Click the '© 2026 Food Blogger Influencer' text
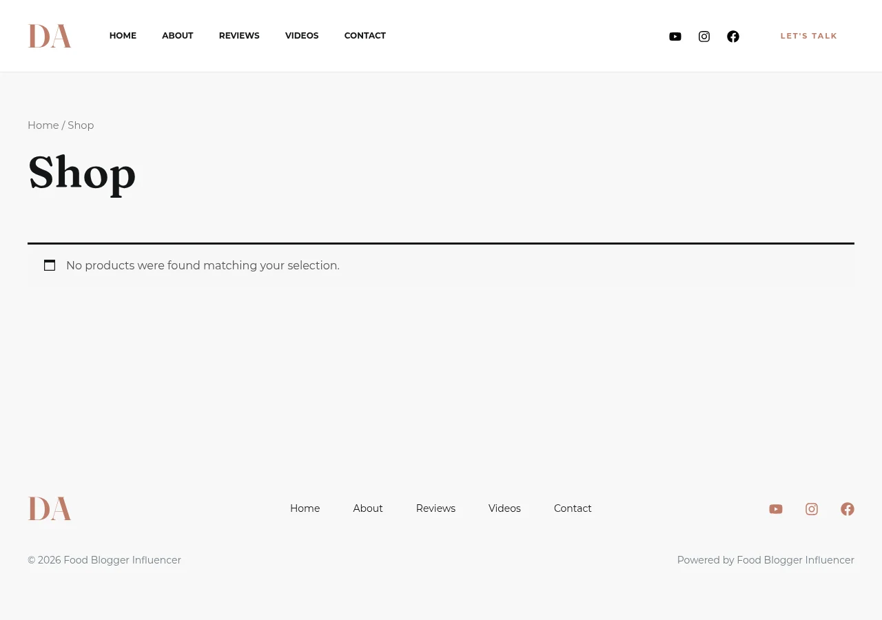The image size is (882, 620). tap(104, 560)
